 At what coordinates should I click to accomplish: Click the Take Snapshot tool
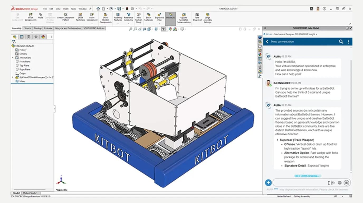197,17
